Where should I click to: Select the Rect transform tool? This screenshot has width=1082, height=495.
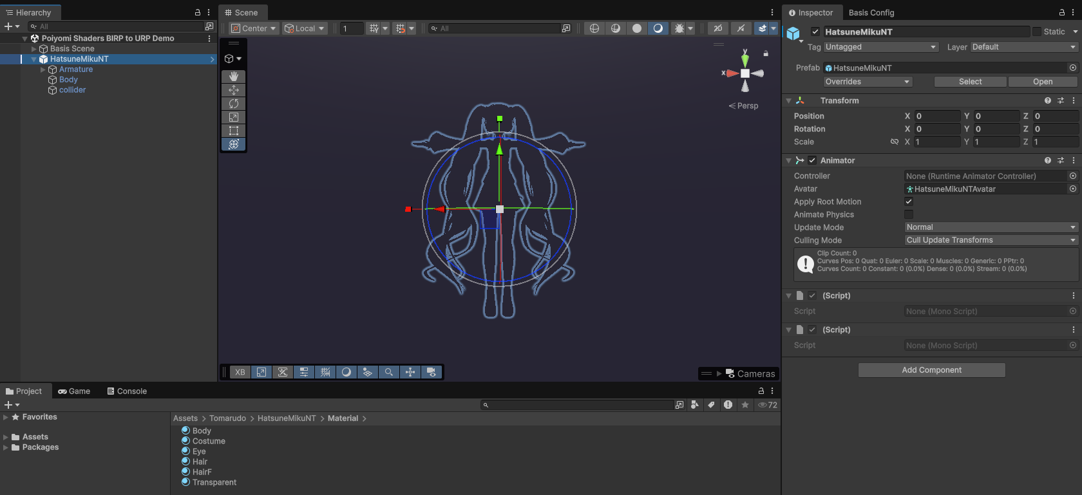[x=234, y=131]
